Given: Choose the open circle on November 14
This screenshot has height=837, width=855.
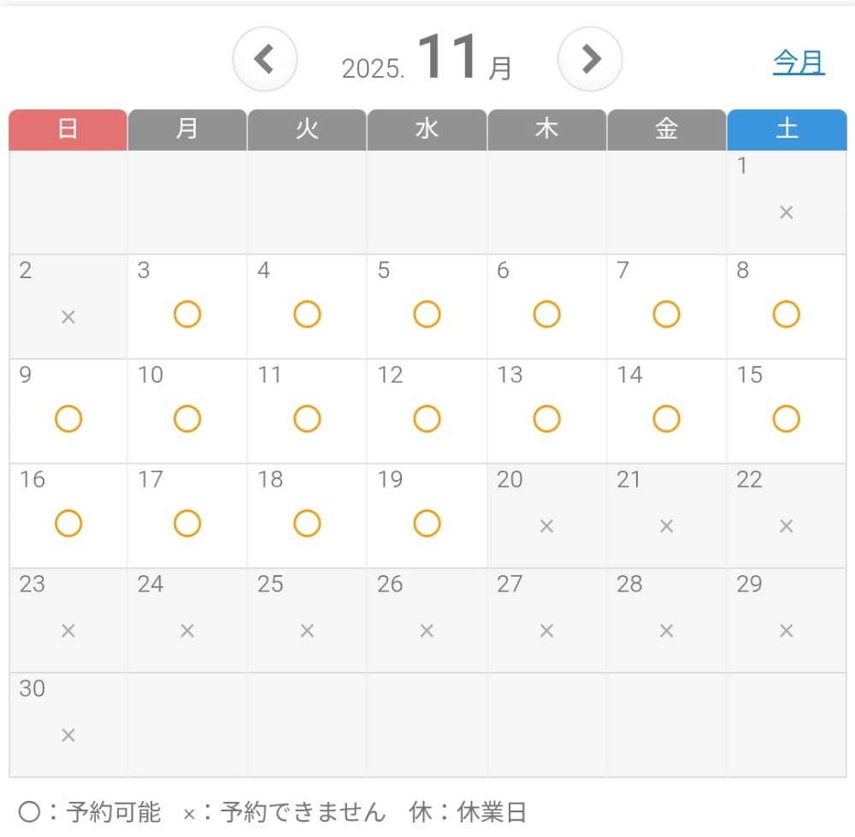Looking at the screenshot, I should pyautogui.click(x=666, y=418).
